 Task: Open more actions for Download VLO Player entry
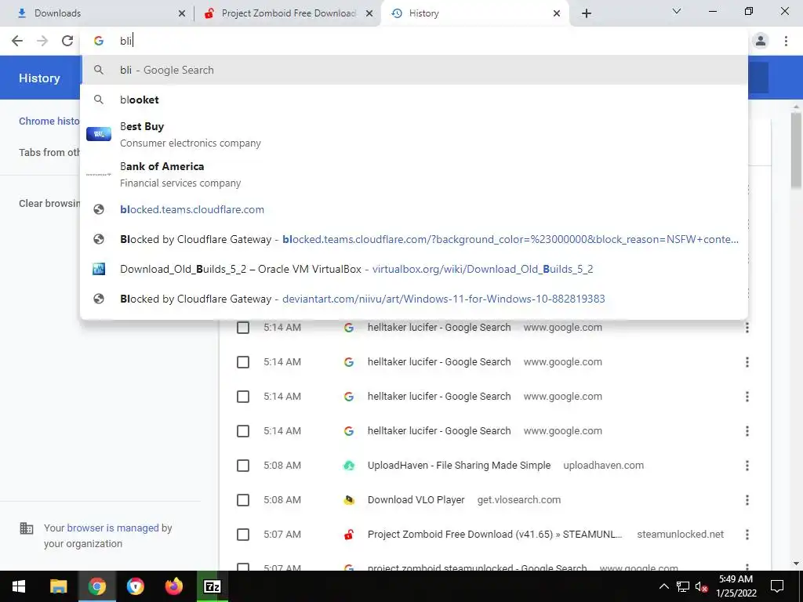747,500
